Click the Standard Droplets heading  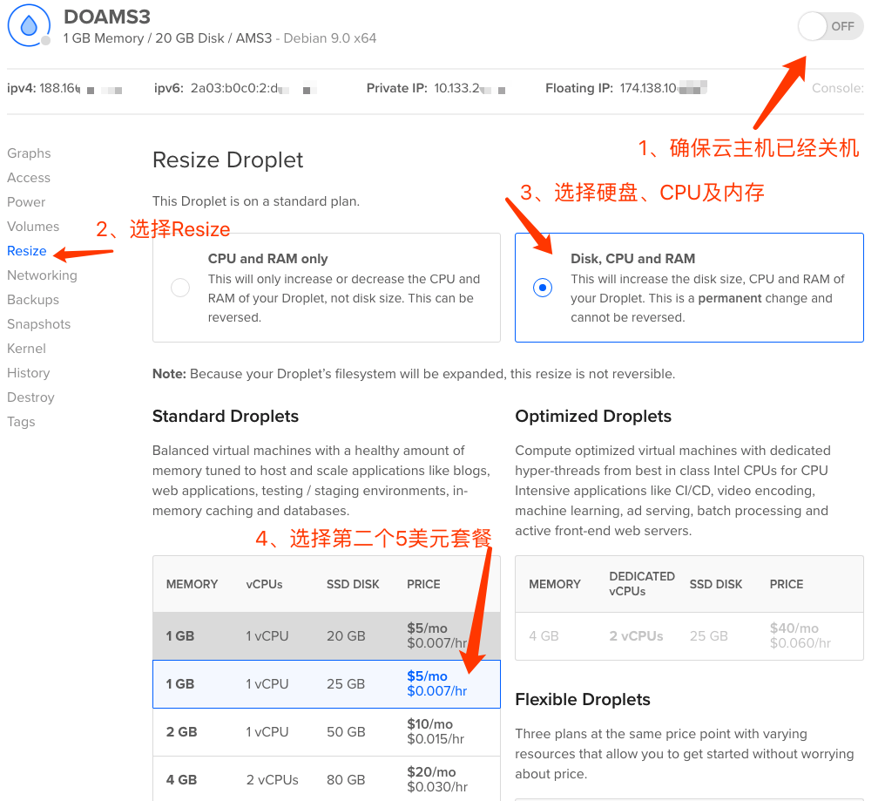(x=226, y=417)
